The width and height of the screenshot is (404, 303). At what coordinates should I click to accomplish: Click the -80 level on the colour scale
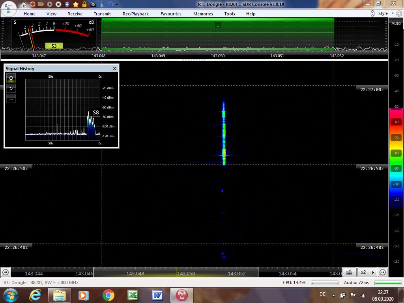tap(396, 153)
